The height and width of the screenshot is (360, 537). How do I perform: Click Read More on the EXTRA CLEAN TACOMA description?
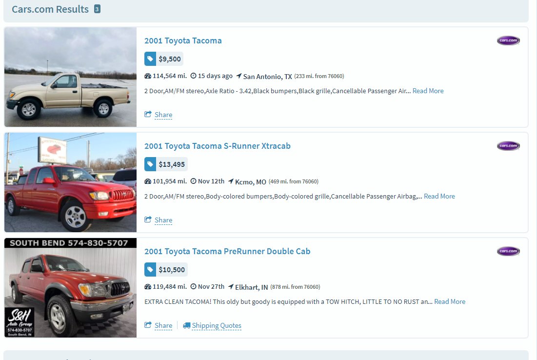(x=450, y=301)
